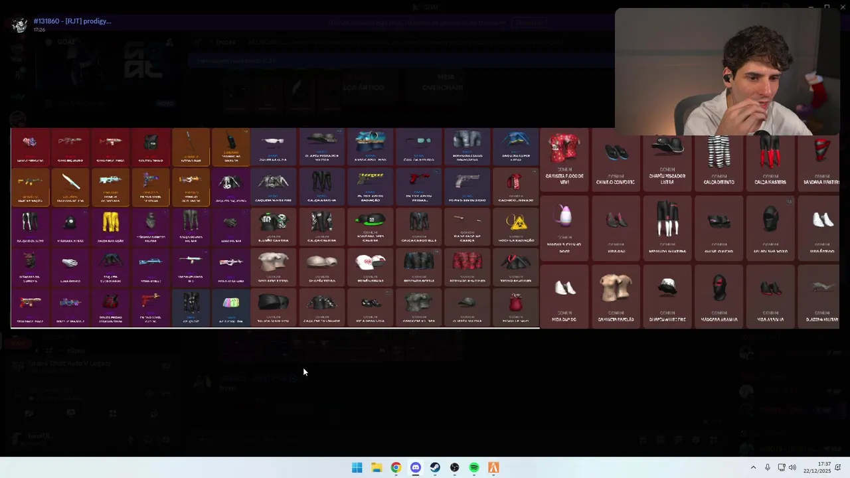Screen dimensions: 850x478
Task: Select the Mochila Radiação biohazard item
Action: click(x=515, y=227)
